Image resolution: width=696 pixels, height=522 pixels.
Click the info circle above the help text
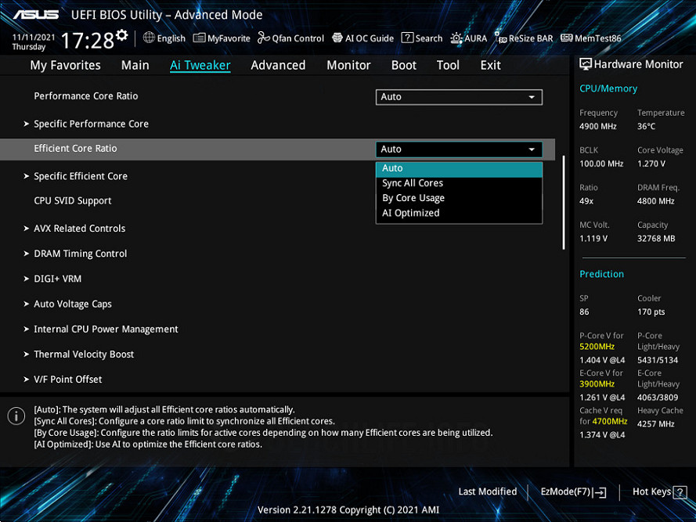coord(16,416)
